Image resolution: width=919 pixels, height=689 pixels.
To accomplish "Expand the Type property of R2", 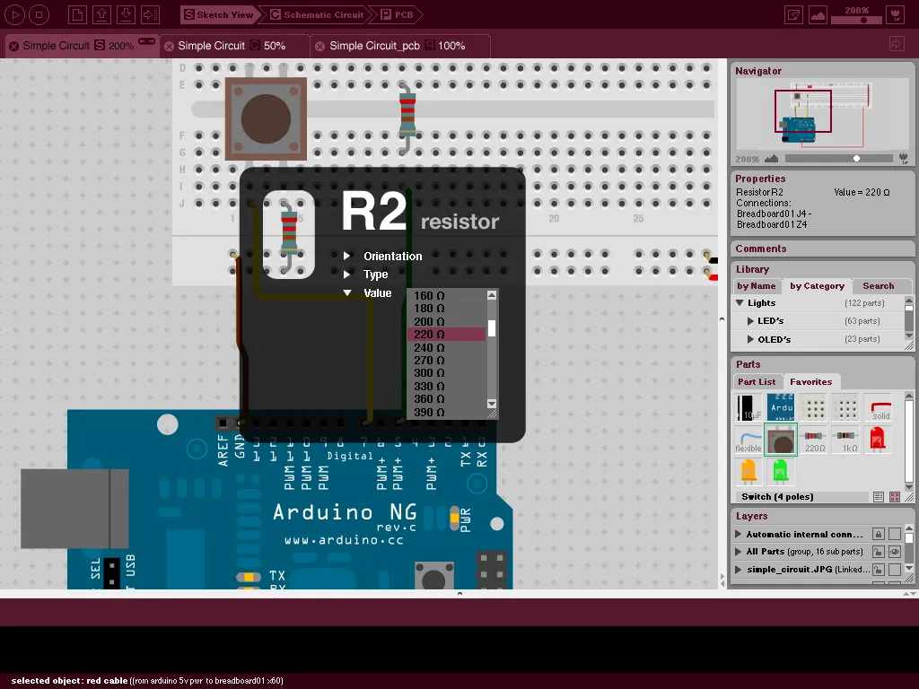I will click(x=347, y=275).
